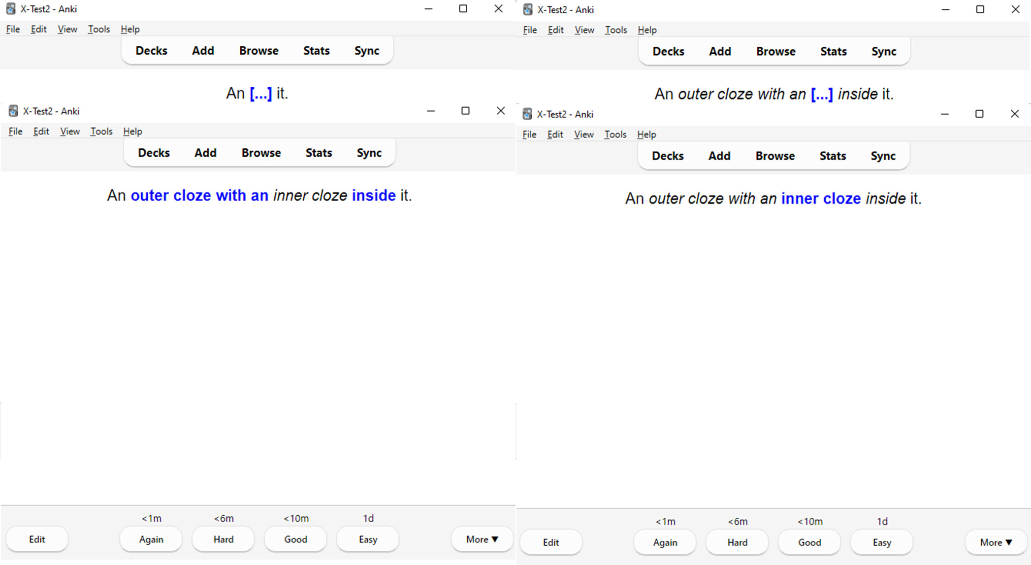Click Anki icon of lower-right window title bar
The image size is (1031, 565).
click(x=527, y=114)
